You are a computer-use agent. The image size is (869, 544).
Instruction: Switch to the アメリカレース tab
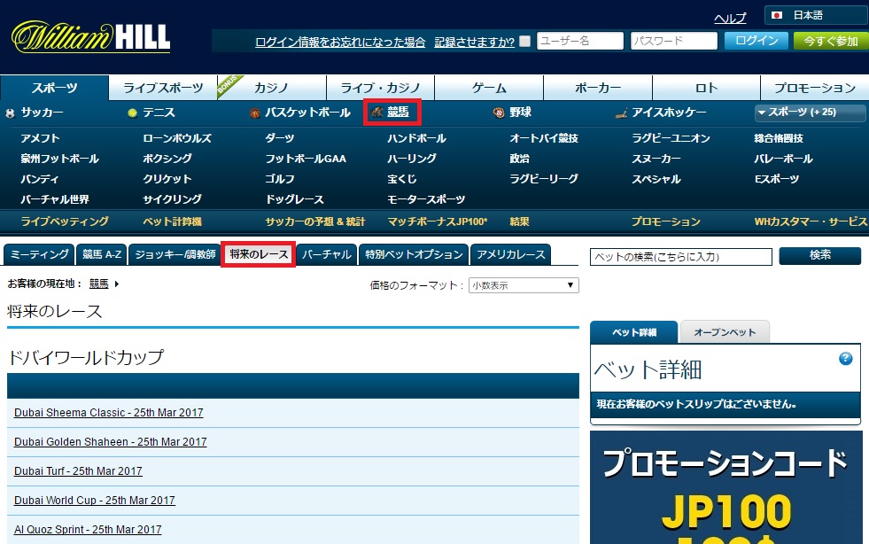pos(511,254)
